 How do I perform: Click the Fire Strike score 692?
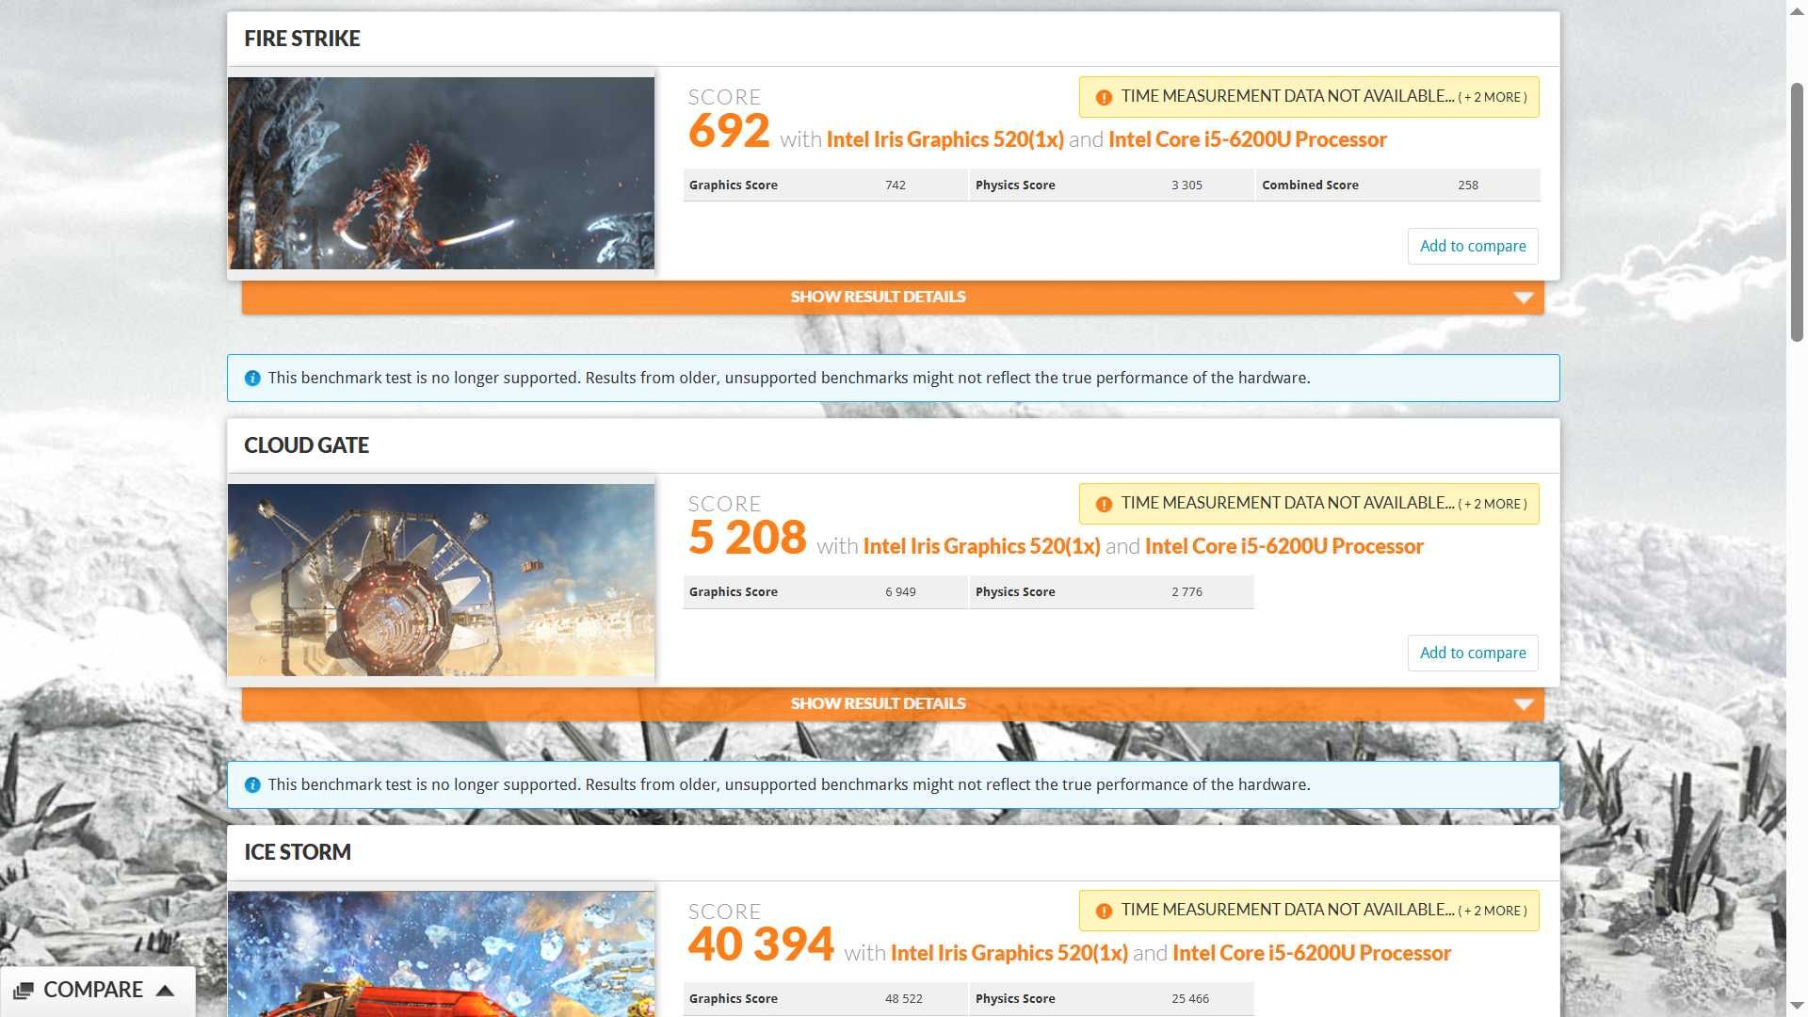[x=729, y=130]
